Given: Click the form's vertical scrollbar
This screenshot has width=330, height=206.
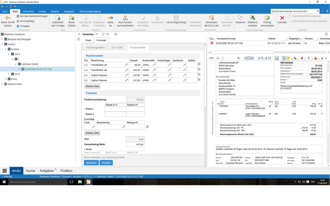Looking at the screenshot, I should coord(205,76).
